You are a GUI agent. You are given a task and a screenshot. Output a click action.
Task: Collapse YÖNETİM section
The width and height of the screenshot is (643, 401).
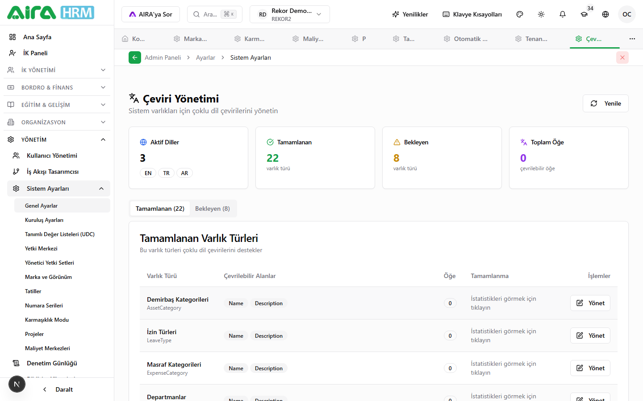(57, 139)
